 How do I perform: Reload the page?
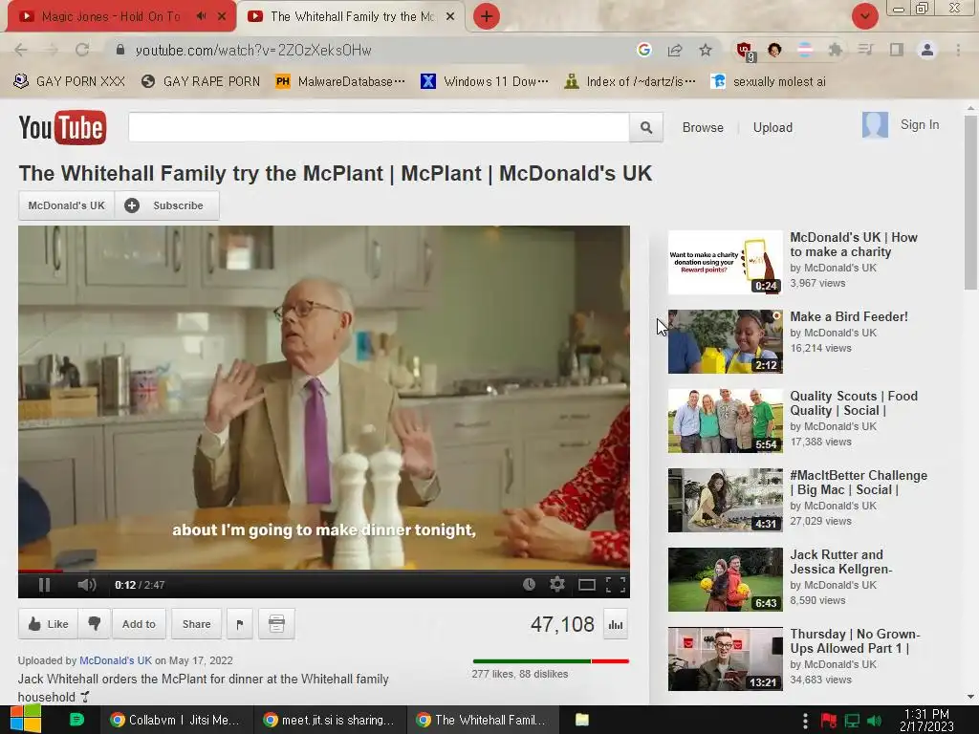pos(82,50)
